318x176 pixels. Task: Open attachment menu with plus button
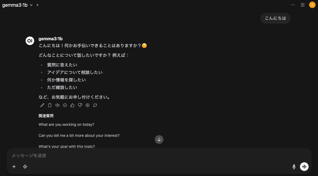(x=14, y=167)
